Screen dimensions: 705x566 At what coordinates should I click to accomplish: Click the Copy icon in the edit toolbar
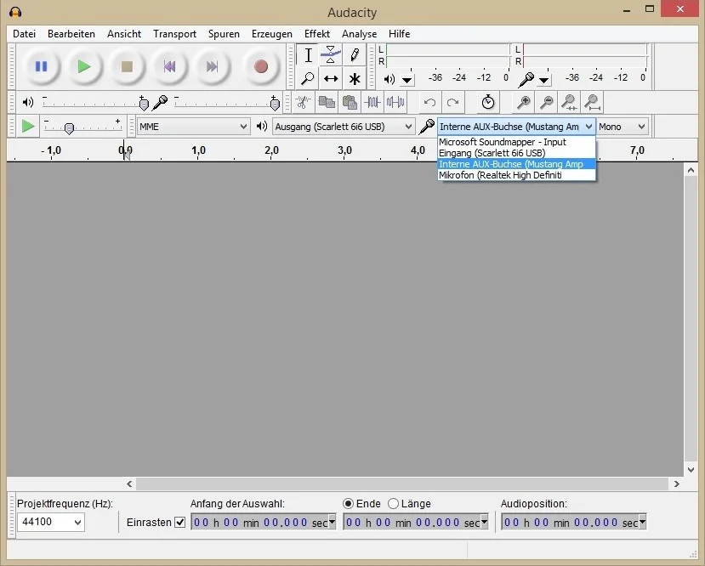[x=325, y=102]
